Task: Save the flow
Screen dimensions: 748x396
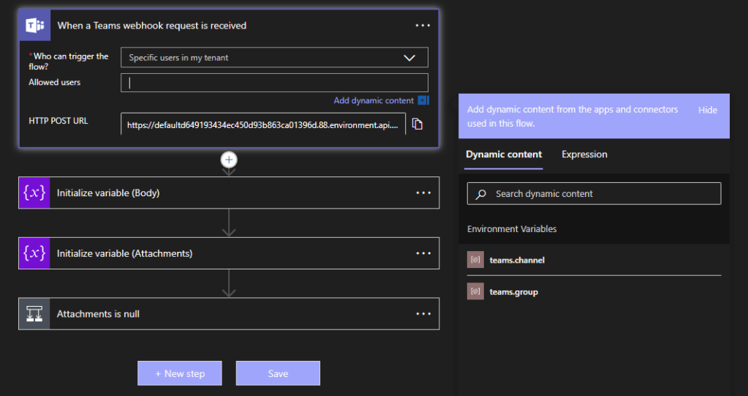Action: 278,373
